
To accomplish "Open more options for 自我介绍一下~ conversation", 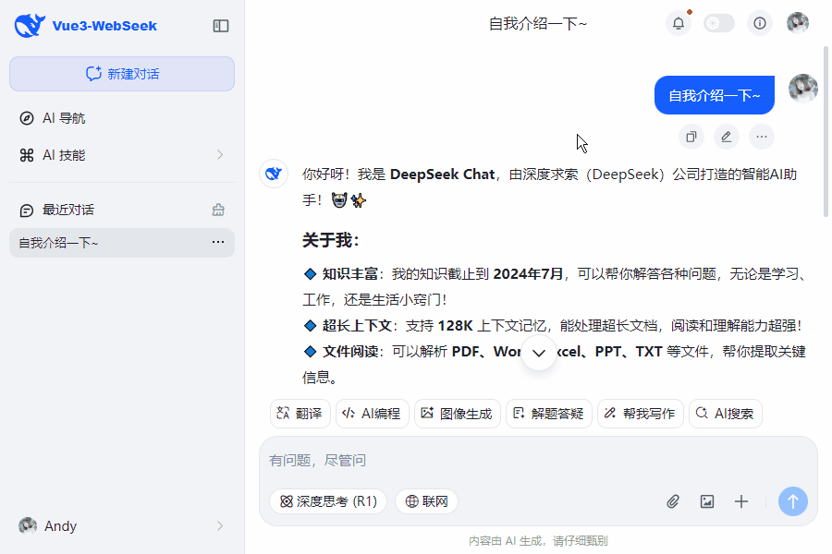I will pos(218,242).
